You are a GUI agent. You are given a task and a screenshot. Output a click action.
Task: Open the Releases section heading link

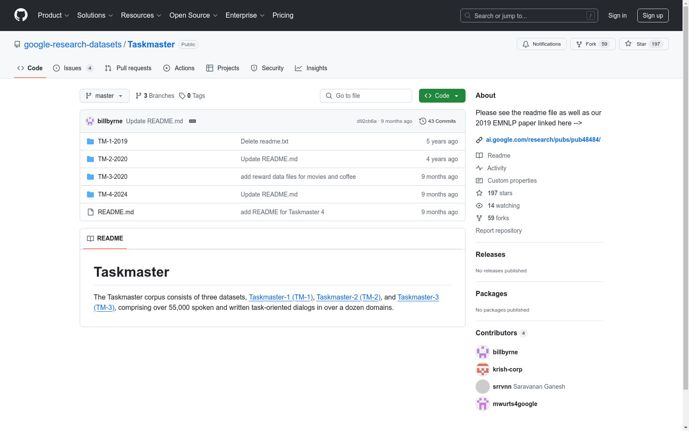(490, 254)
